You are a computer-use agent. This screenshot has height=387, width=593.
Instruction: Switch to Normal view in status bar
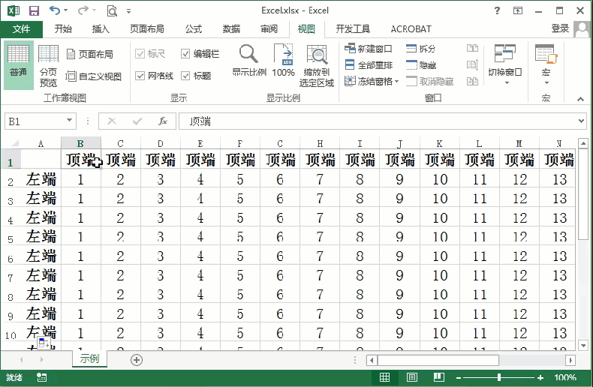pyautogui.click(x=384, y=377)
